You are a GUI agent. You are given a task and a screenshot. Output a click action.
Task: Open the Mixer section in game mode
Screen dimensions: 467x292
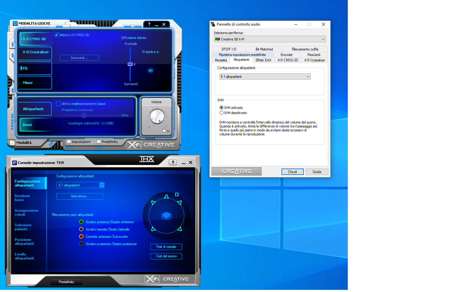(x=35, y=83)
